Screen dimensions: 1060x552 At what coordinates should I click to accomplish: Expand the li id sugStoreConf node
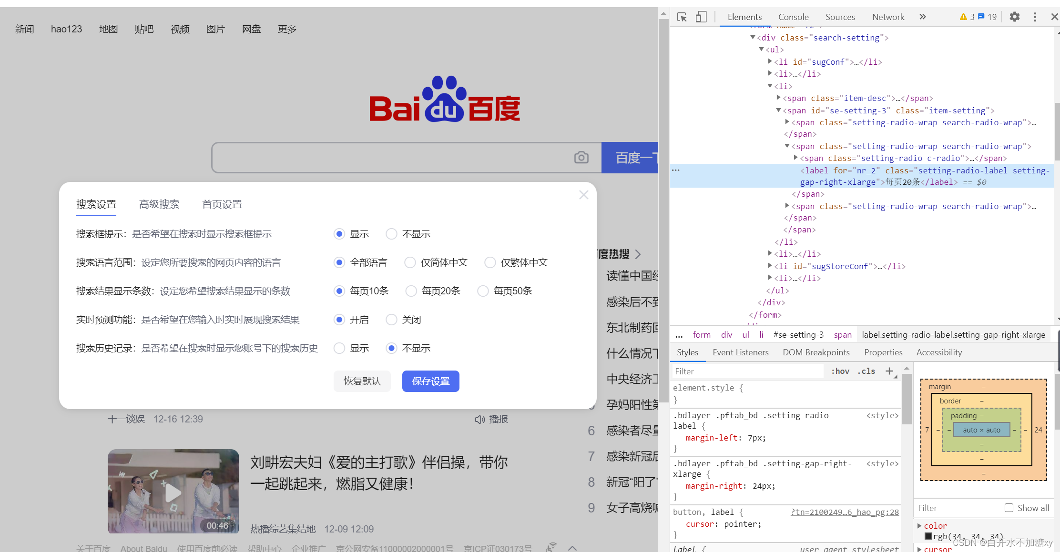click(770, 266)
